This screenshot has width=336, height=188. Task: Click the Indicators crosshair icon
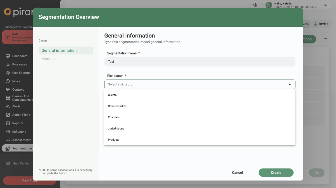[x=8, y=132]
